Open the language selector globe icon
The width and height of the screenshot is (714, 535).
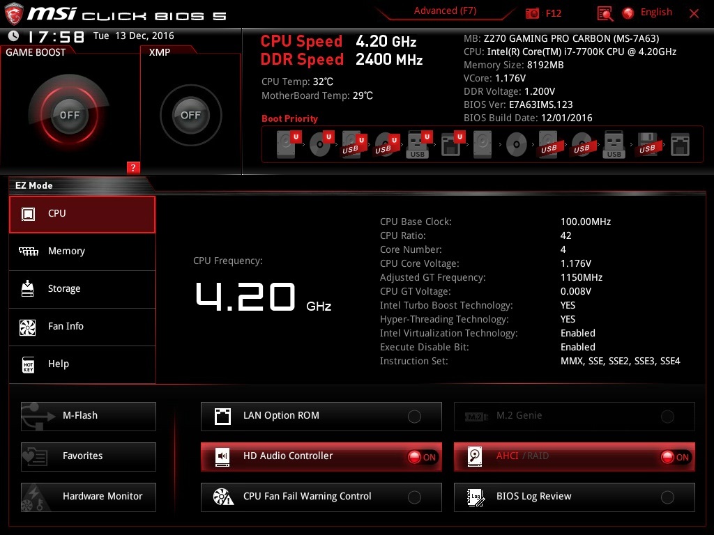pyautogui.click(x=628, y=13)
